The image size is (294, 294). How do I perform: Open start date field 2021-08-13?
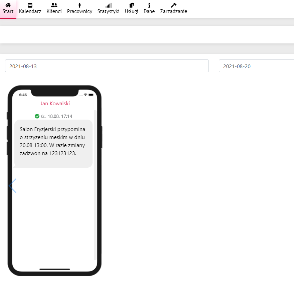[107, 66]
